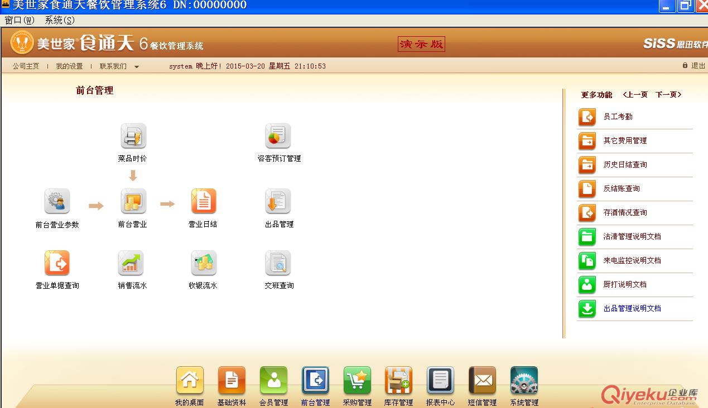Open 出品管理说明文档 blue text link

(632, 309)
